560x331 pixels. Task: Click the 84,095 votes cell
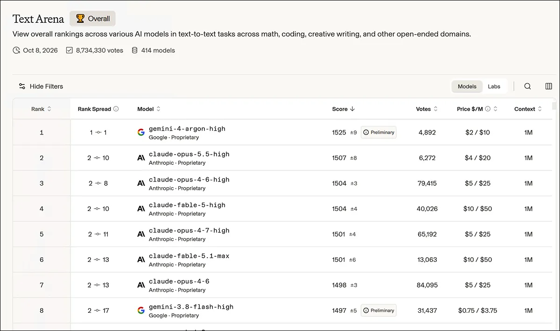[427, 285]
